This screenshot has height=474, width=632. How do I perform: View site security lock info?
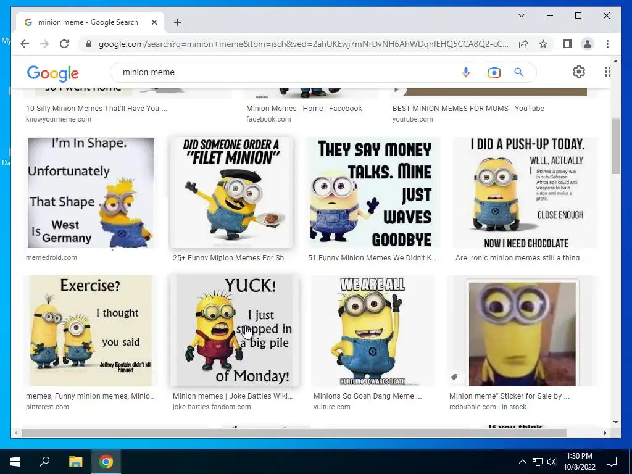pyautogui.click(x=89, y=44)
